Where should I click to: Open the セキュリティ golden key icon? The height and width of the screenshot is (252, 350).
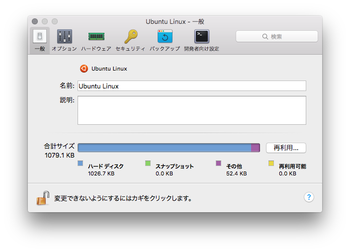tap(131, 36)
